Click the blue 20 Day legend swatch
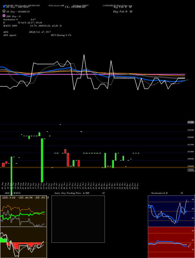This screenshot has height=258, width=195. click(4, 6)
